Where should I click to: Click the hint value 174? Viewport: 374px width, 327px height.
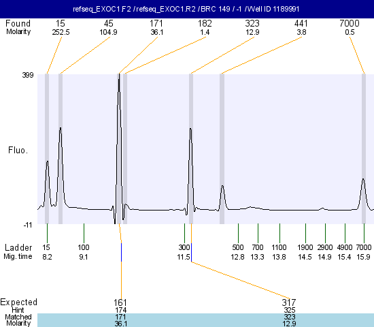pos(120,310)
